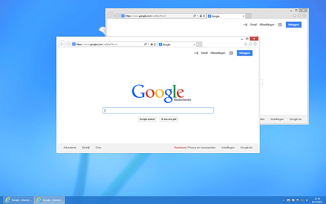Select the Google tab in the background window
326x204 pixels.
coord(226,16)
